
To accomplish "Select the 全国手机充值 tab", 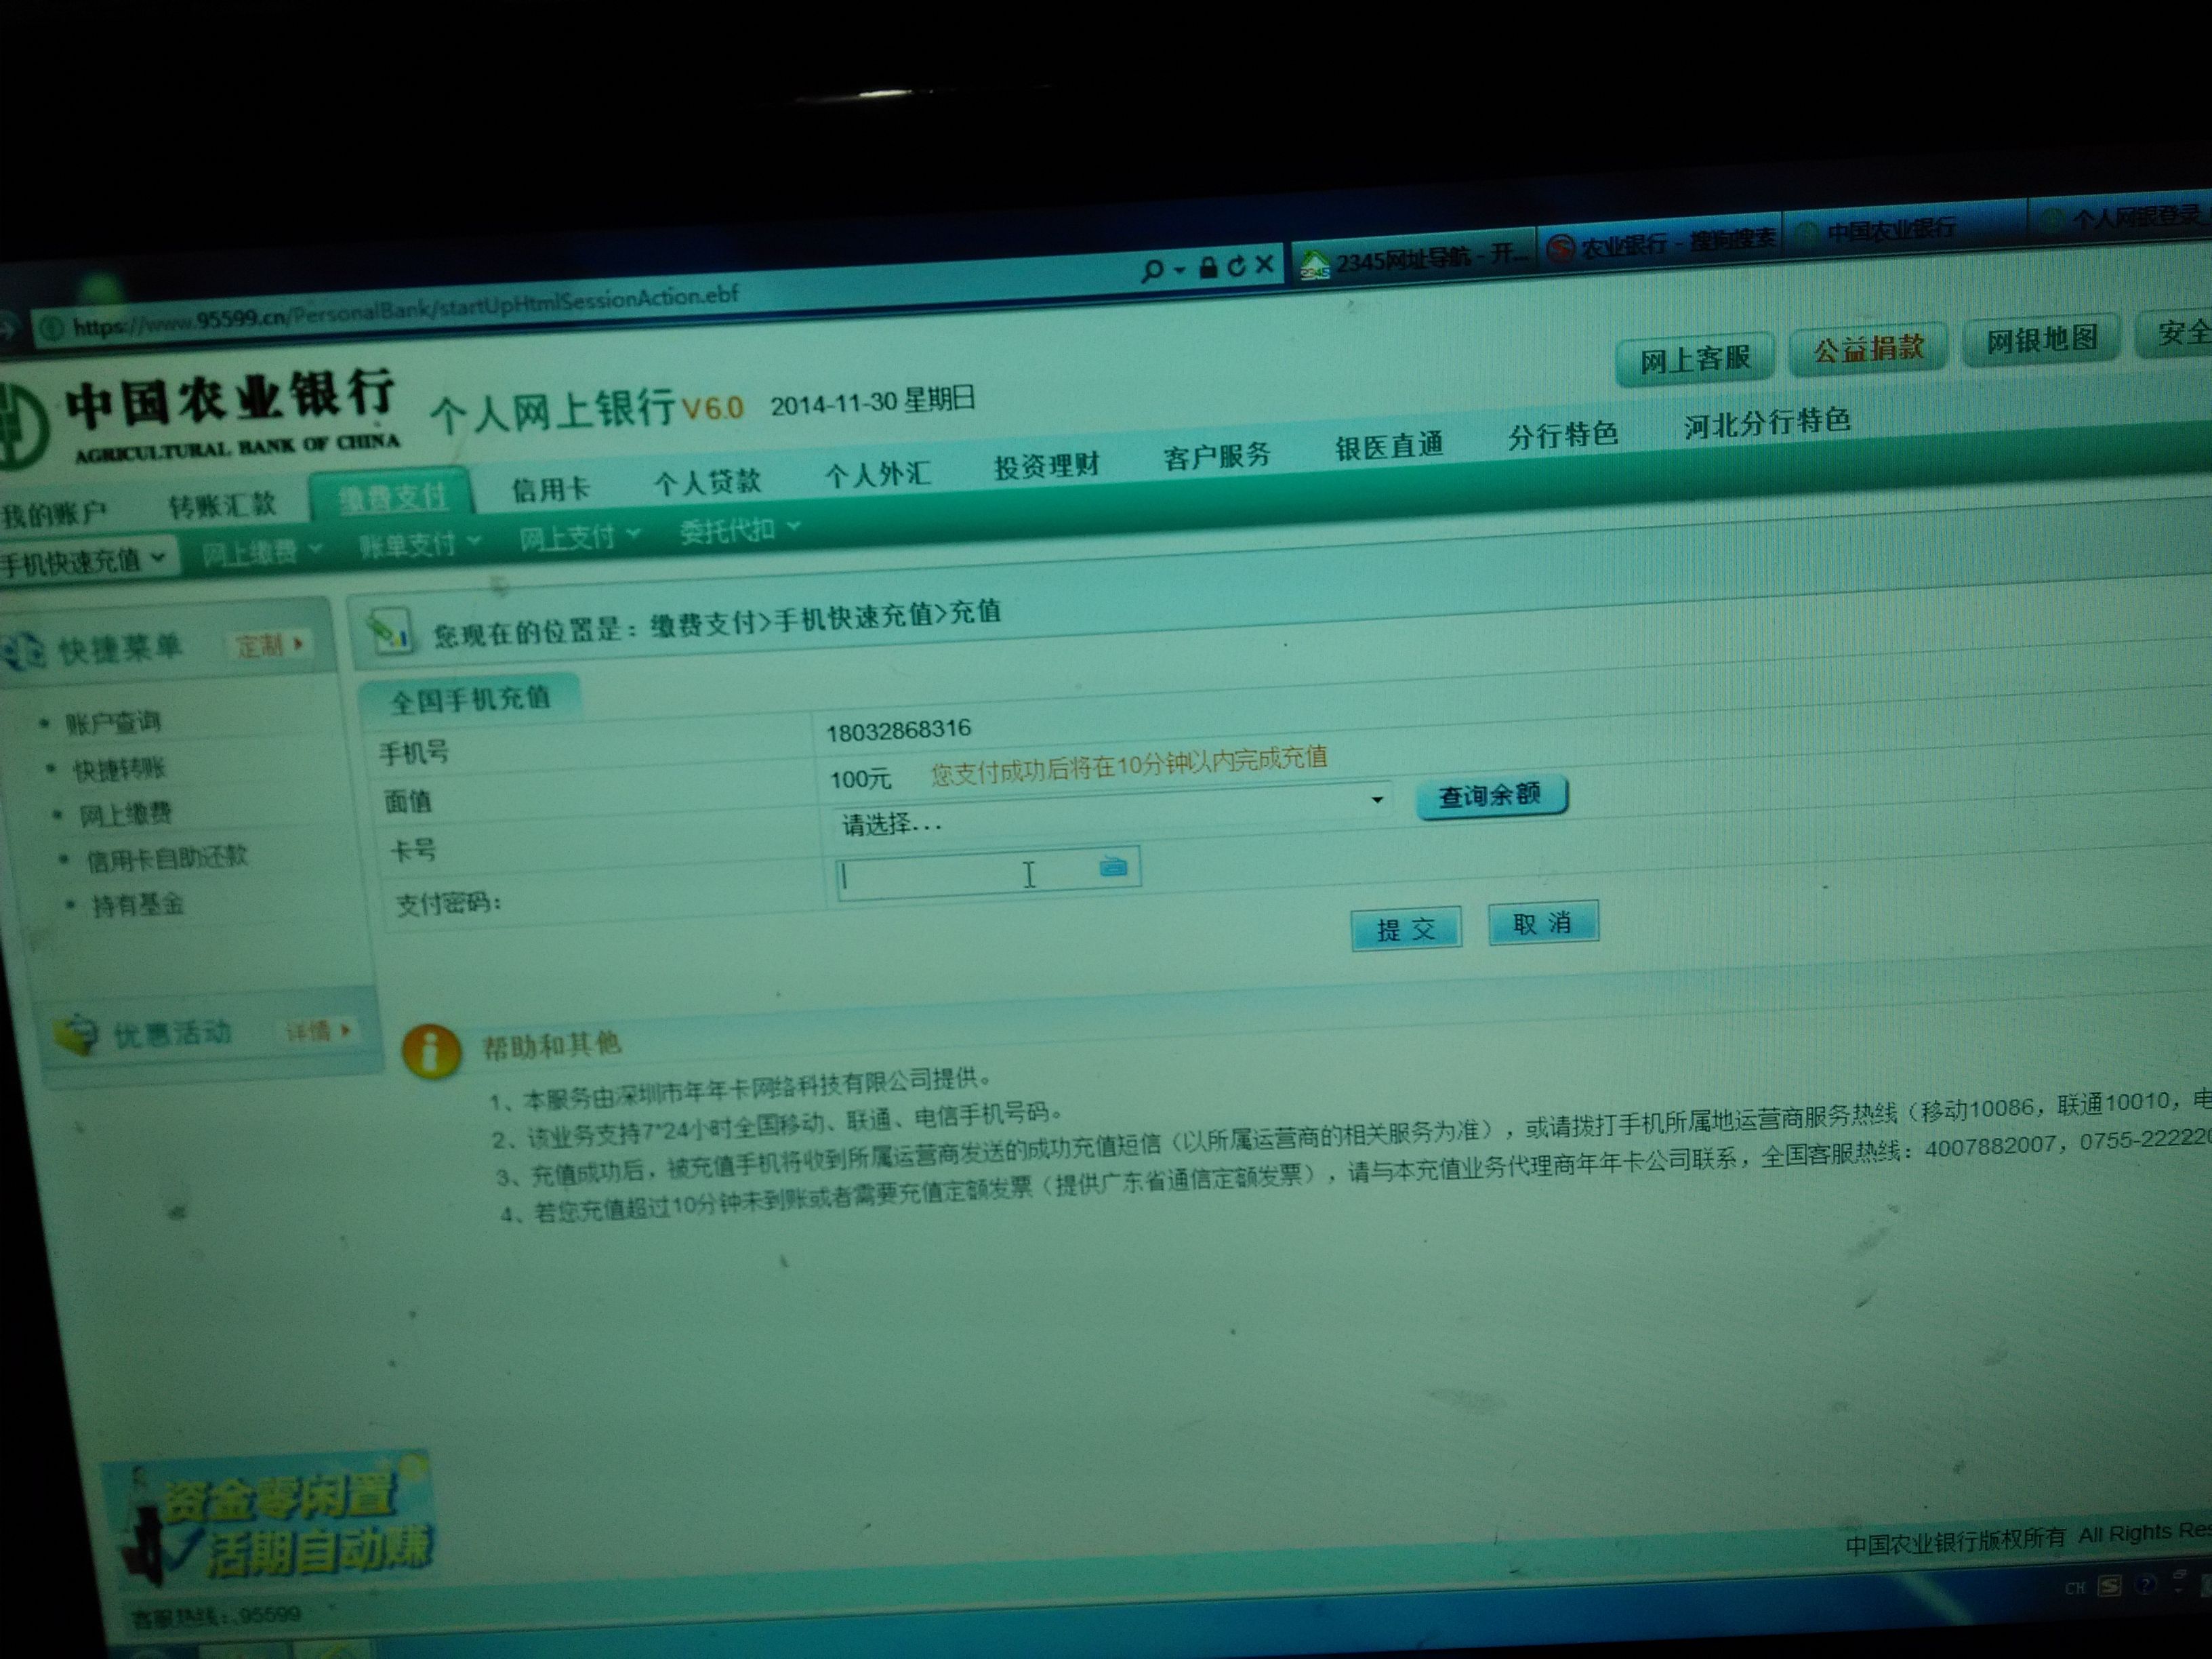I will coord(469,698).
